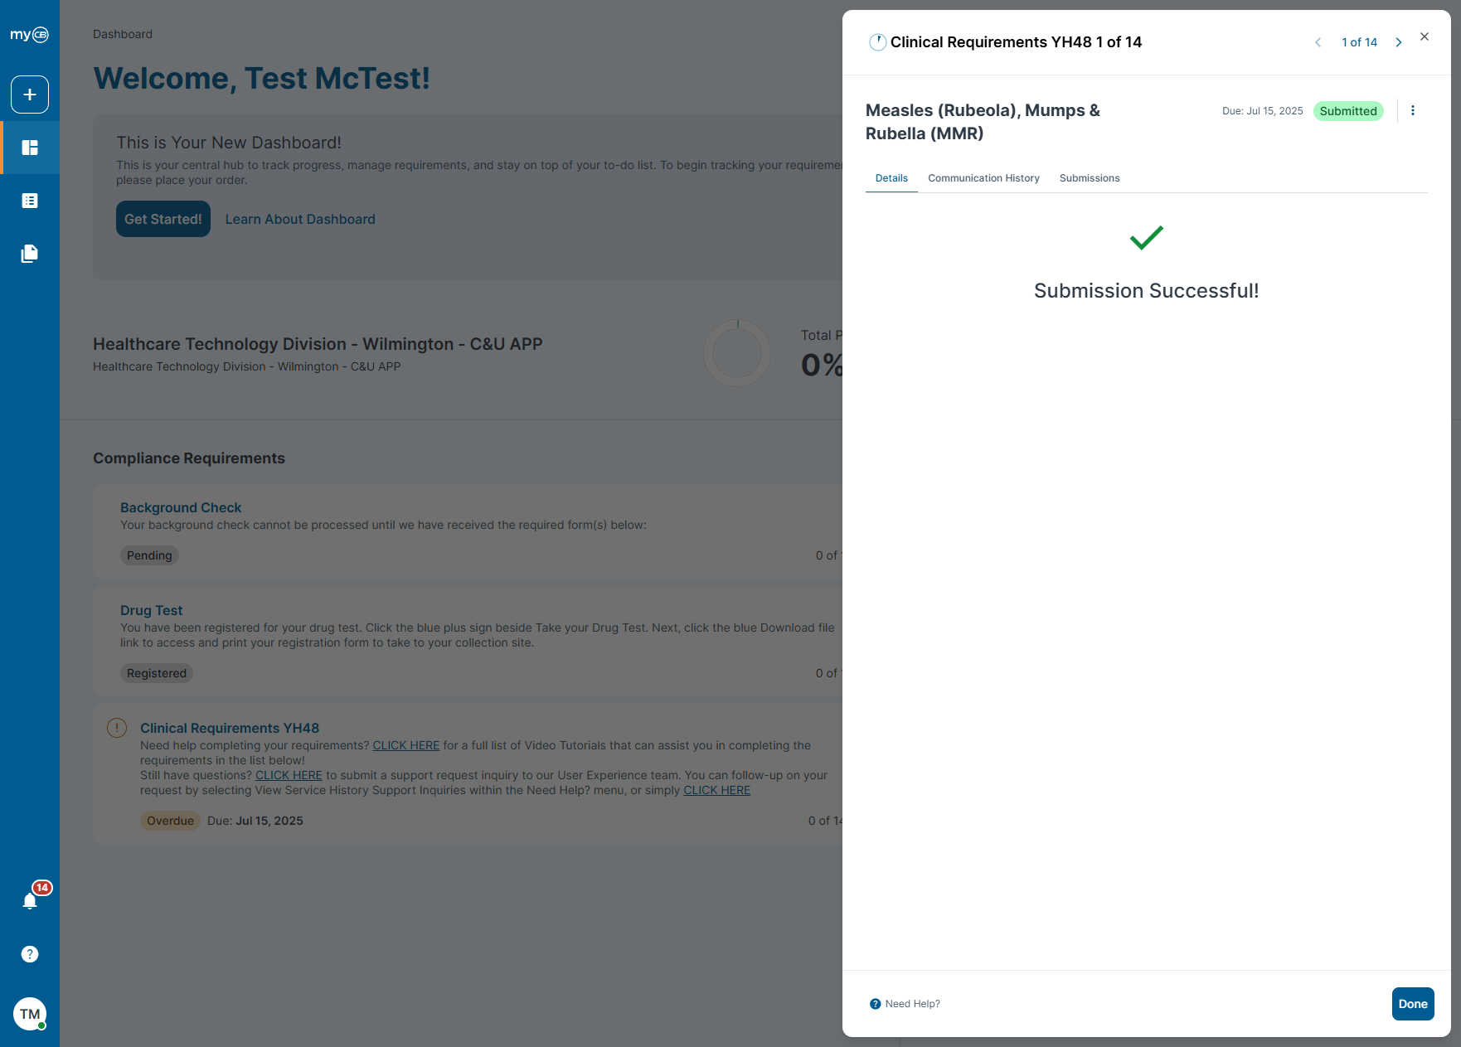Click the Overdue status badge
The height and width of the screenshot is (1047, 1461).
170,821
